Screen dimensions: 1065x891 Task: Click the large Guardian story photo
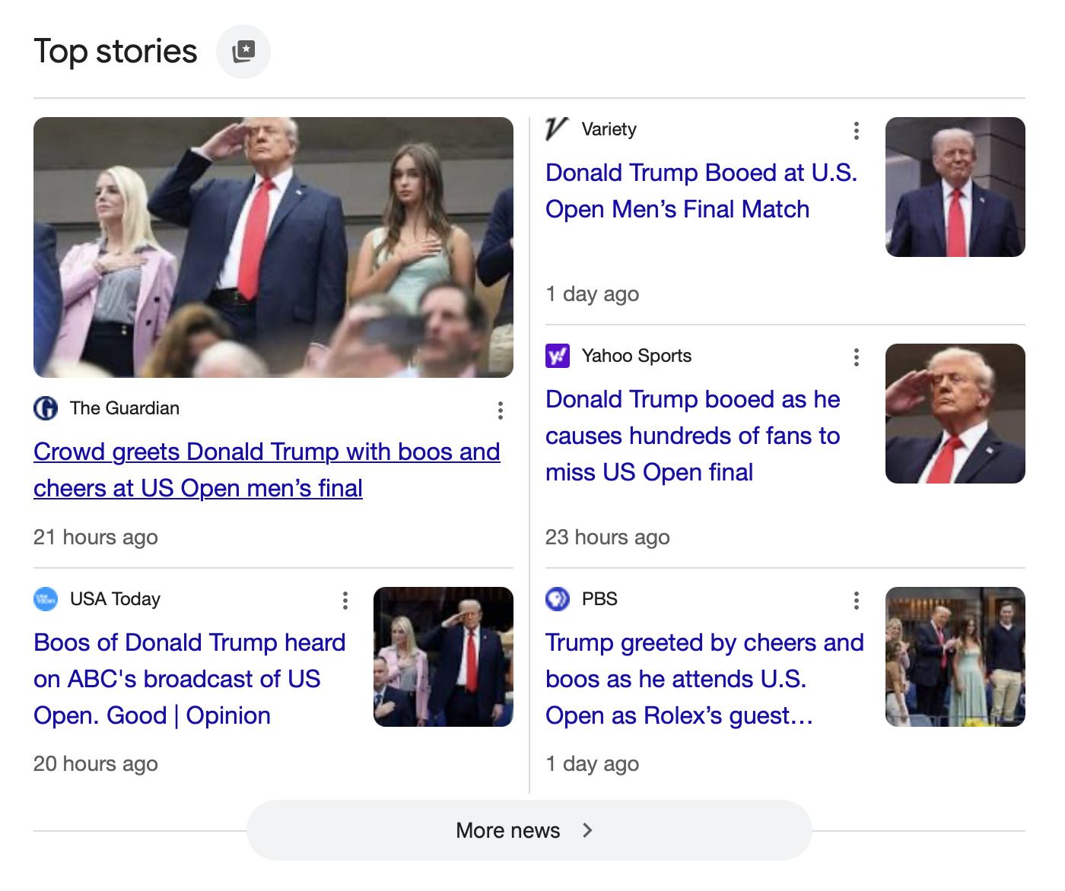click(x=273, y=247)
